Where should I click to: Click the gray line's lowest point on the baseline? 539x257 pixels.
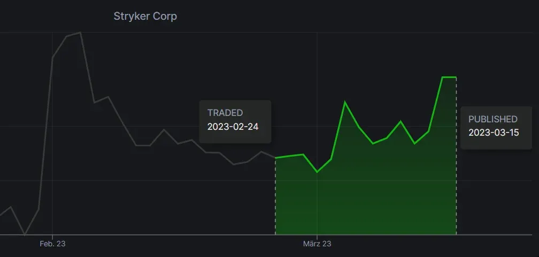(x=25, y=234)
